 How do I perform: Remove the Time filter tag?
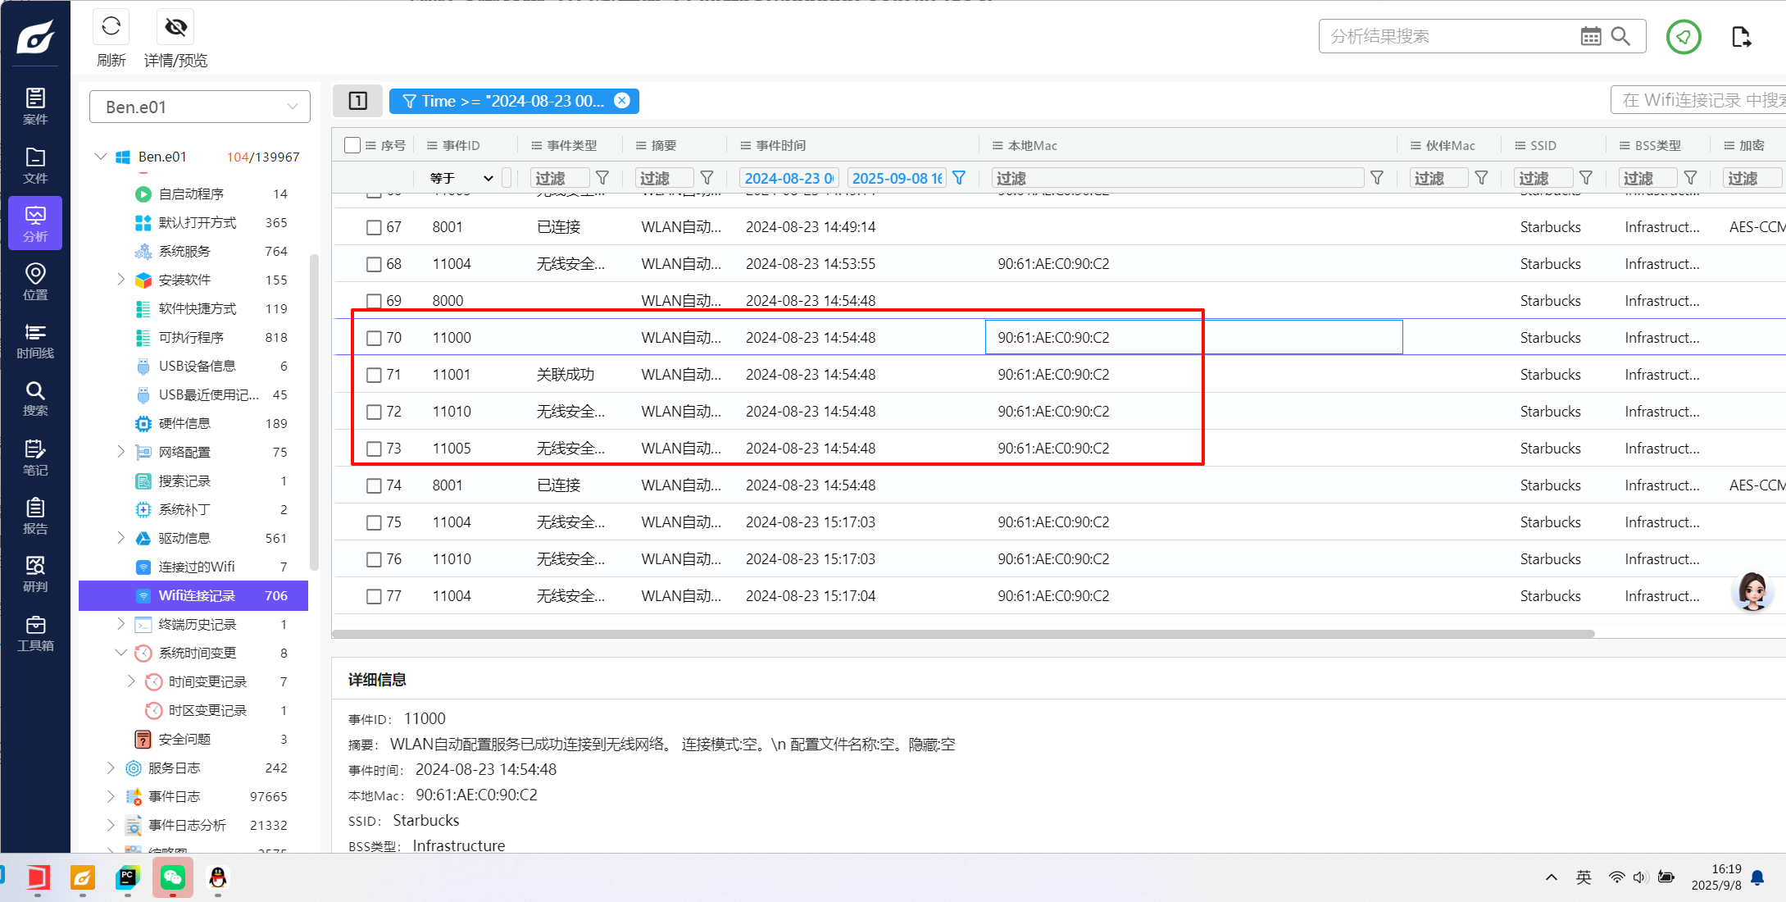tap(622, 101)
